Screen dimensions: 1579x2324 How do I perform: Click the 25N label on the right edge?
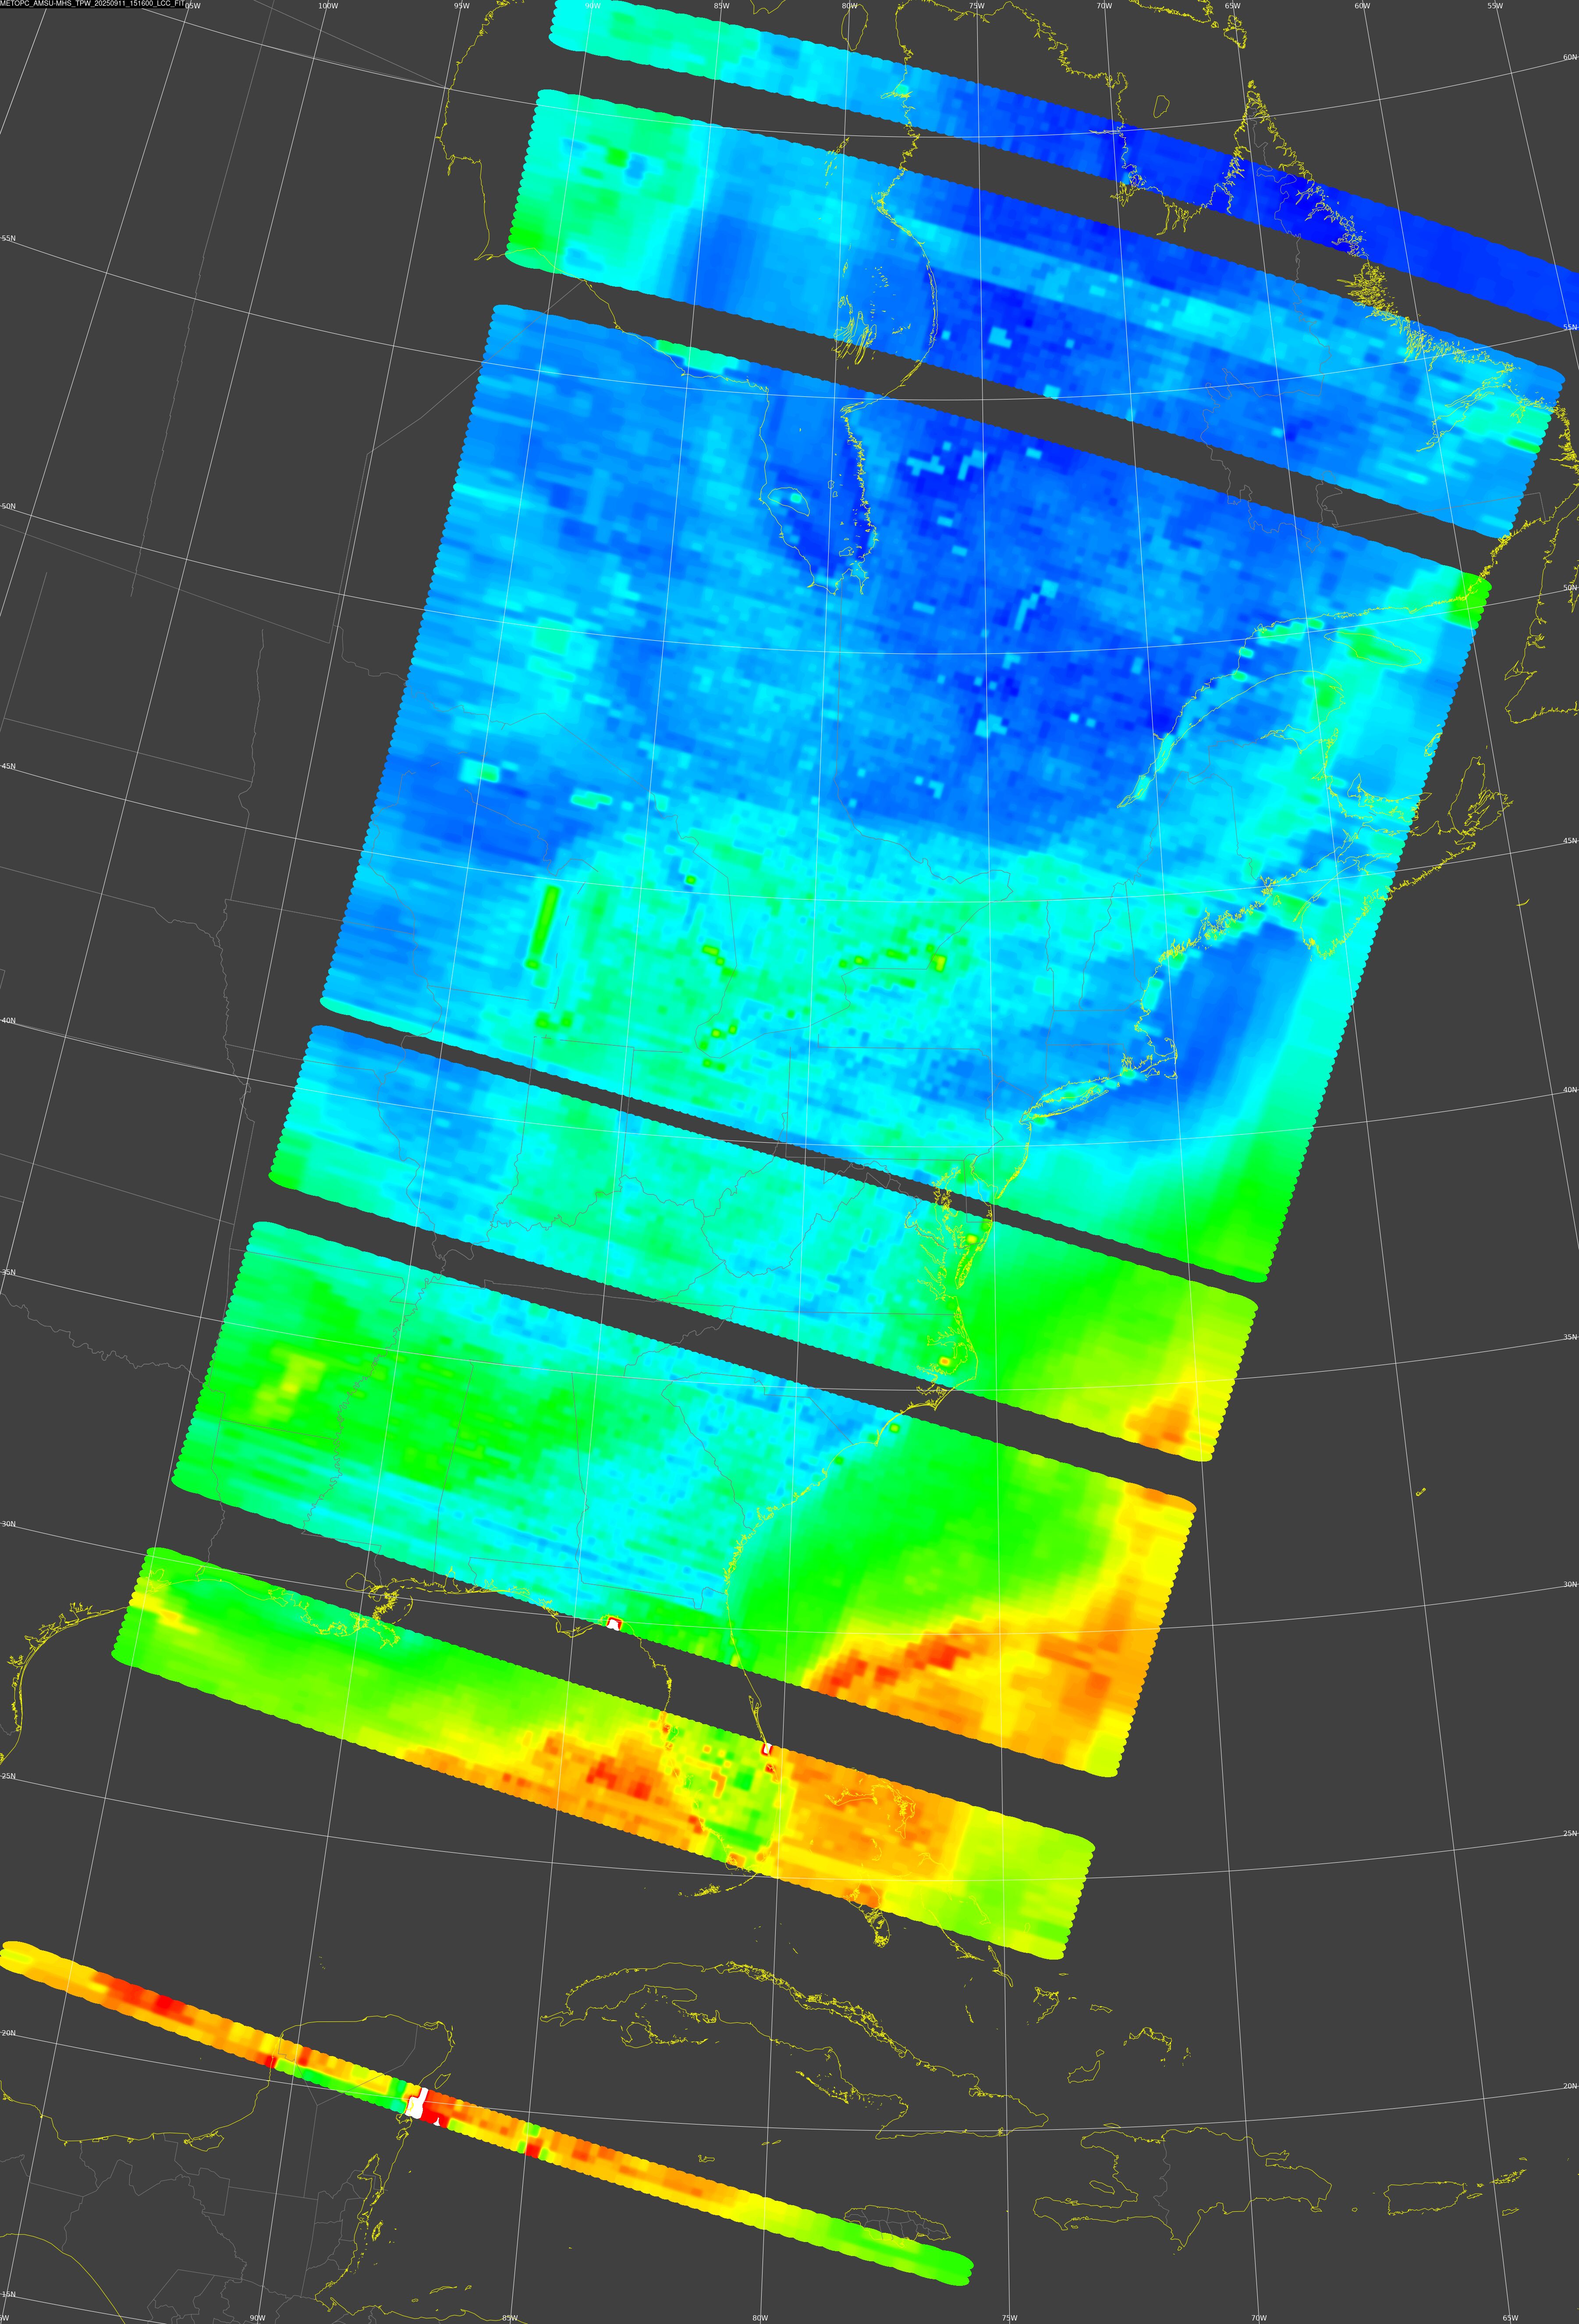[x=1569, y=1834]
